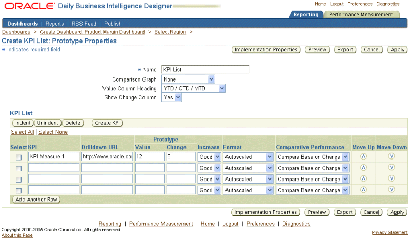Move KPI Measure 1 row down
Image resolution: width=410 pixels, height=239 pixels.
click(x=391, y=156)
